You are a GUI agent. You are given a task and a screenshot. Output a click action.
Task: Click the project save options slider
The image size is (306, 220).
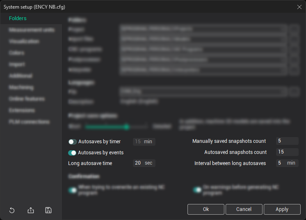pyautogui.click(x=116, y=127)
